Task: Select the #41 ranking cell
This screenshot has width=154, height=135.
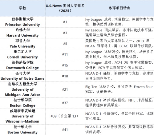Action: coord(65,130)
